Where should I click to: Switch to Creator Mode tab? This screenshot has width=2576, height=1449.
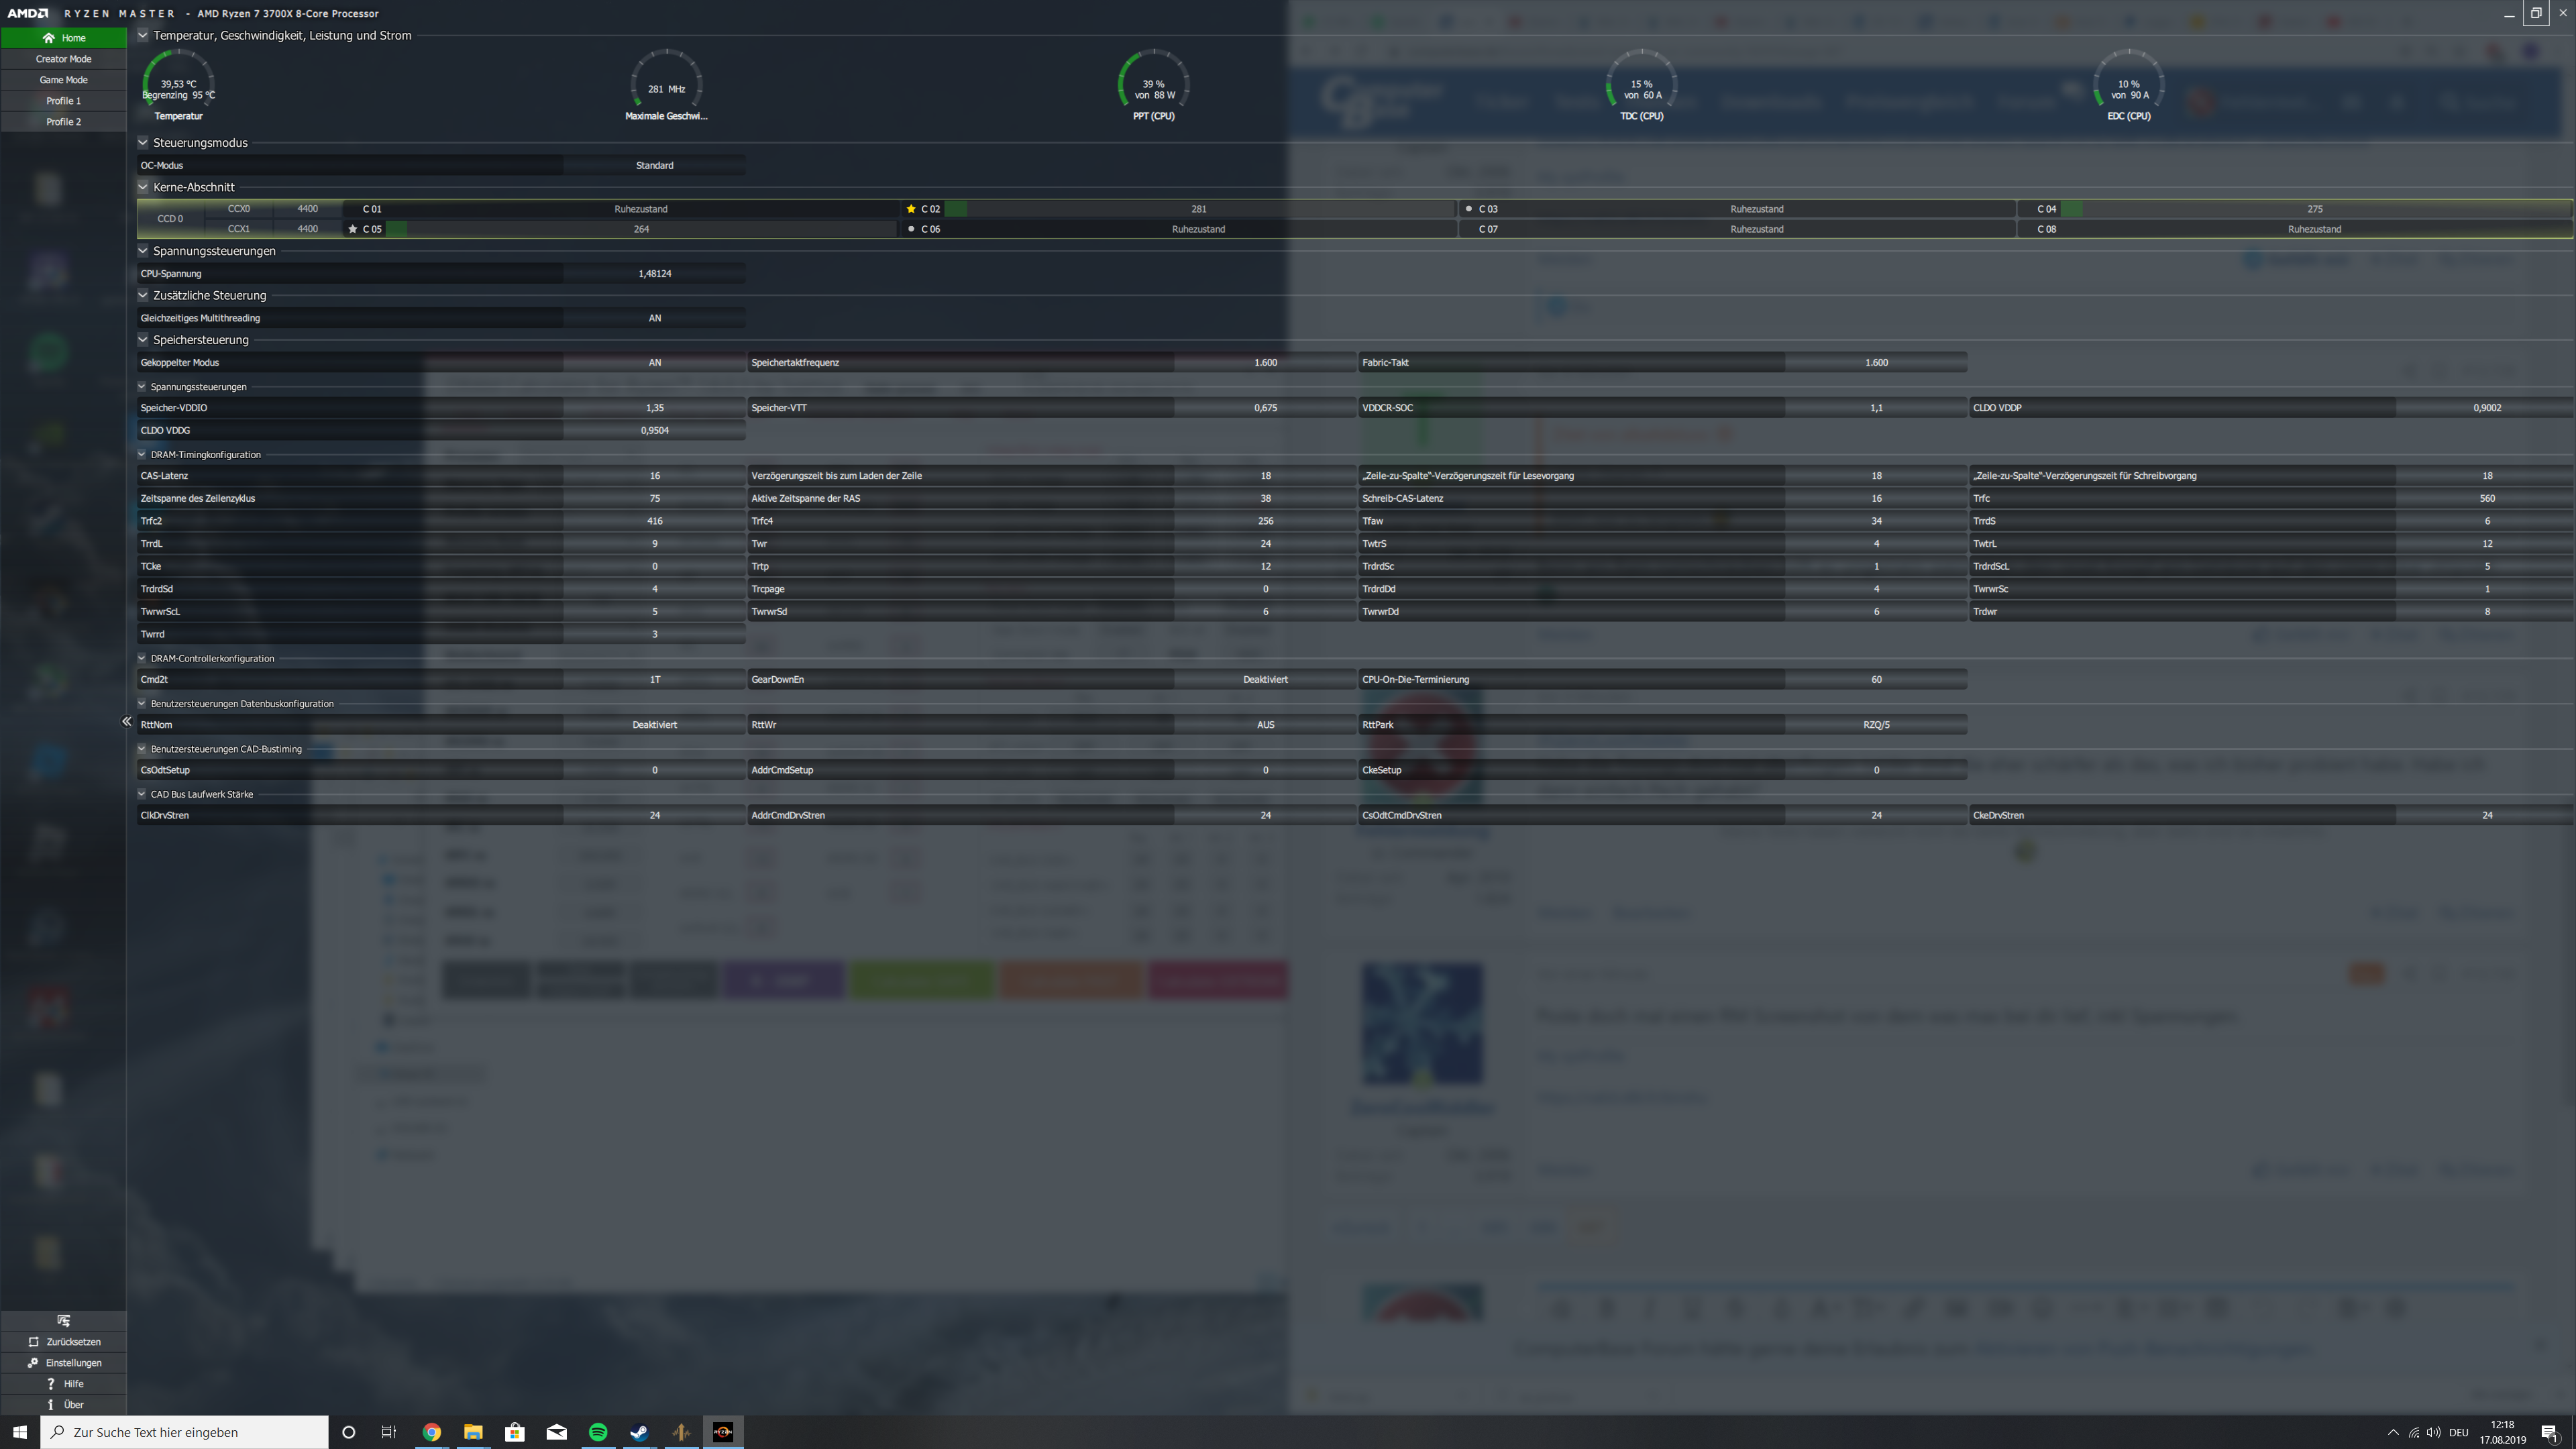pos(63,59)
